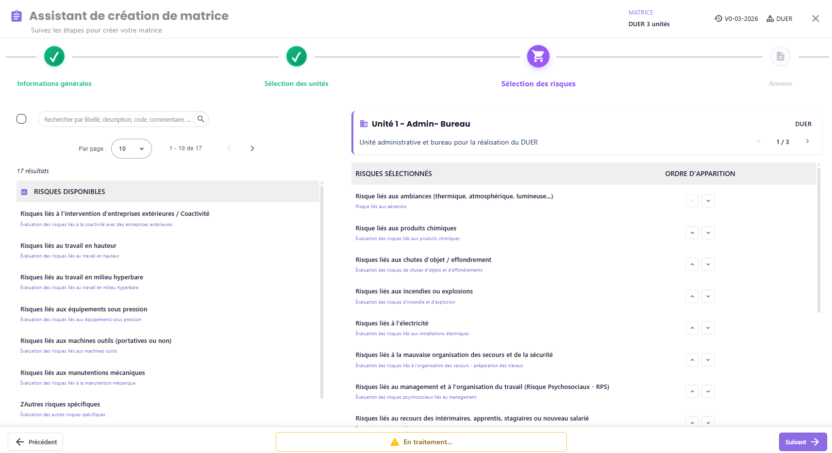Move 'Risque Psychosociaux - RPS' risk up
This screenshot has width=832, height=453.
pyautogui.click(x=692, y=391)
